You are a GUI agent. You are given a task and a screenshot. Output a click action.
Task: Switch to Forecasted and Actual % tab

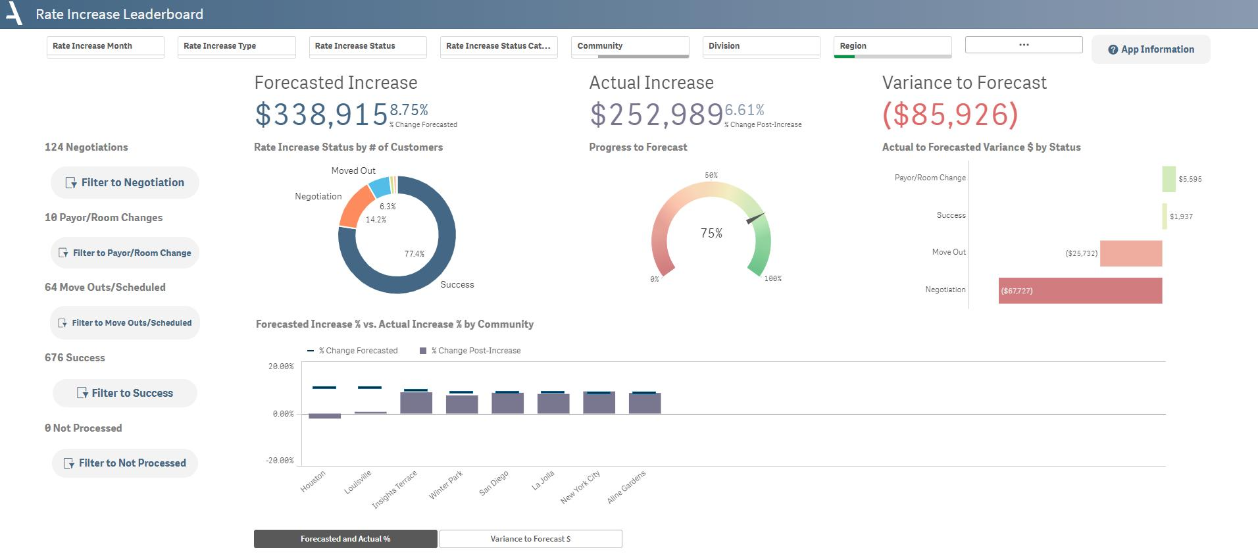point(345,539)
